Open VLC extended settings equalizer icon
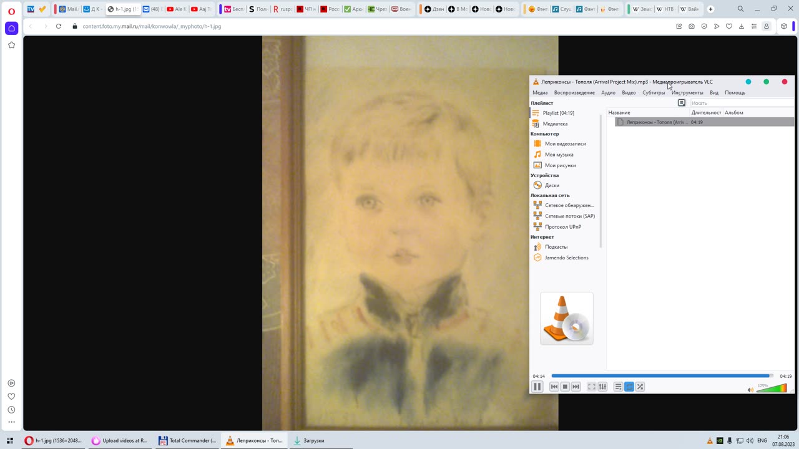Viewport: 799px width, 449px height. click(602, 387)
